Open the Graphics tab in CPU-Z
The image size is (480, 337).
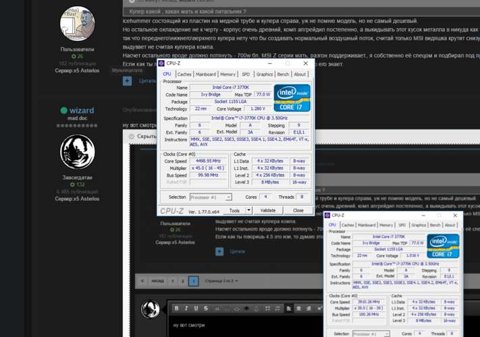[x=265, y=74]
